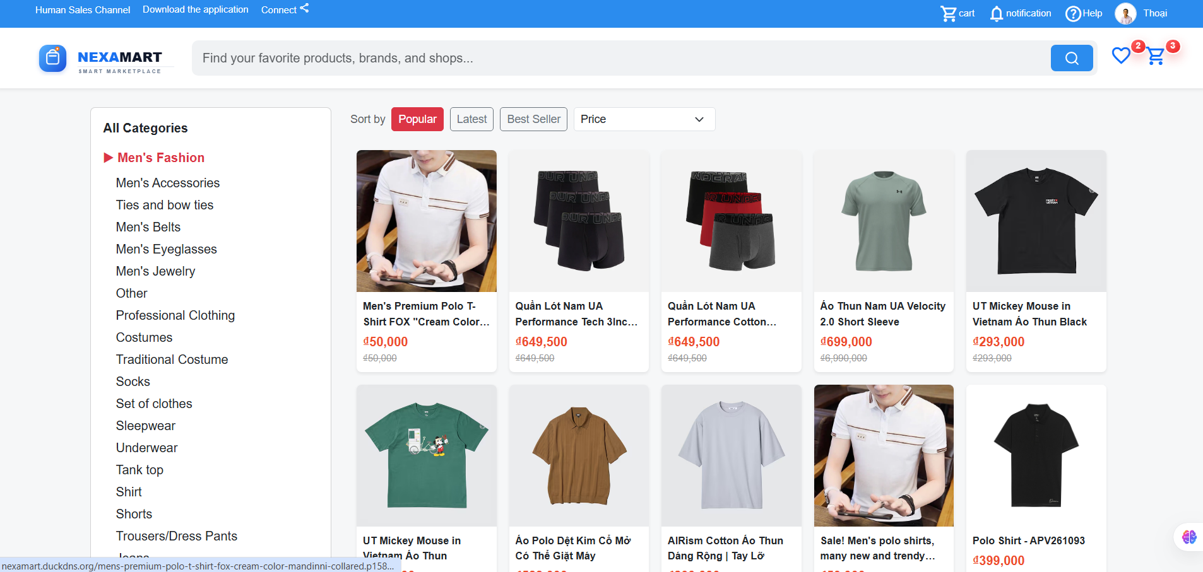Select Socks category
Screen dimensions: 1203x572
pos(133,382)
